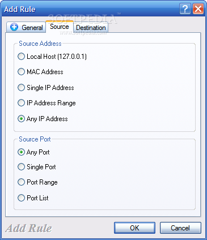Click the Source Address group label
This screenshot has height=240, width=207.
coord(40,44)
